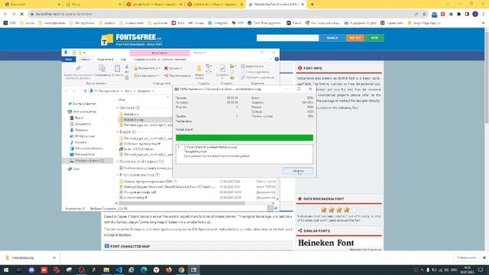The width and height of the screenshot is (489, 275).
Task: Click Quick Access in the Explorer sidebar
Action: pos(83,104)
